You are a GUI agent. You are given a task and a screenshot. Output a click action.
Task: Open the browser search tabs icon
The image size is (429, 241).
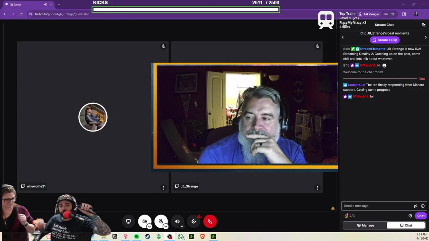404,14
